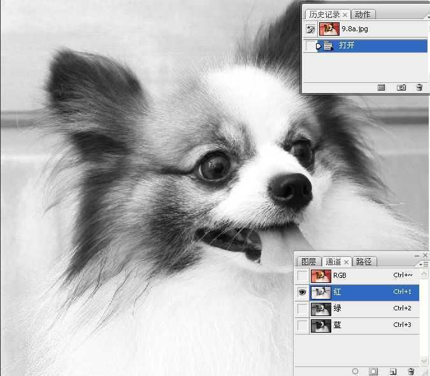
Task: Delete current channel trash icon
Action: pyautogui.click(x=411, y=372)
